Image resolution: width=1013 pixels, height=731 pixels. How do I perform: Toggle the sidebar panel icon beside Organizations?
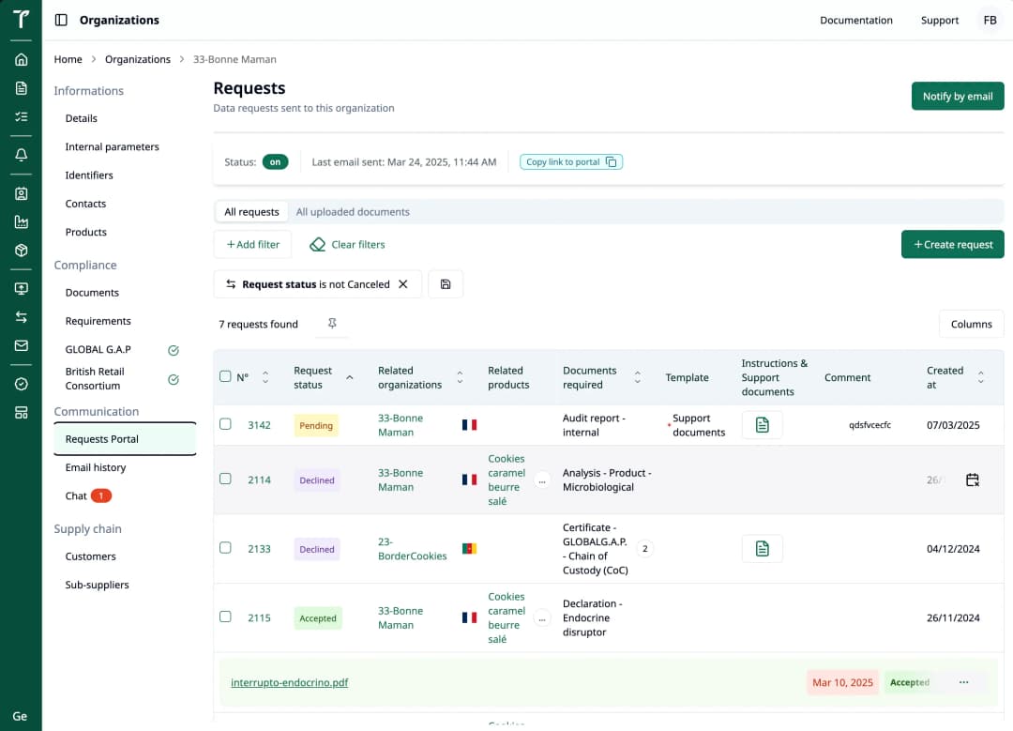pyautogui.click(x=61, y=20)
